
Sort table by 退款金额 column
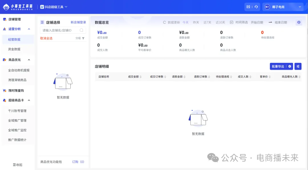(x=184, y=77)
